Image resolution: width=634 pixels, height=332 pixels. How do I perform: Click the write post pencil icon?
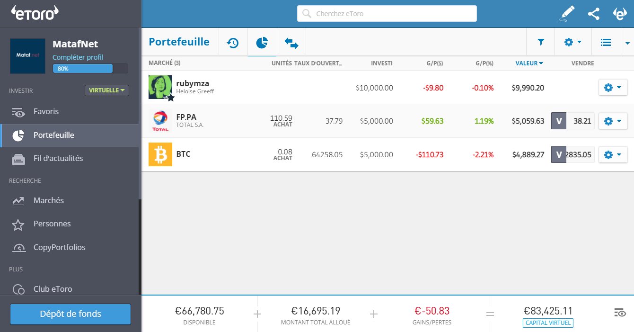tap(567, 13)
